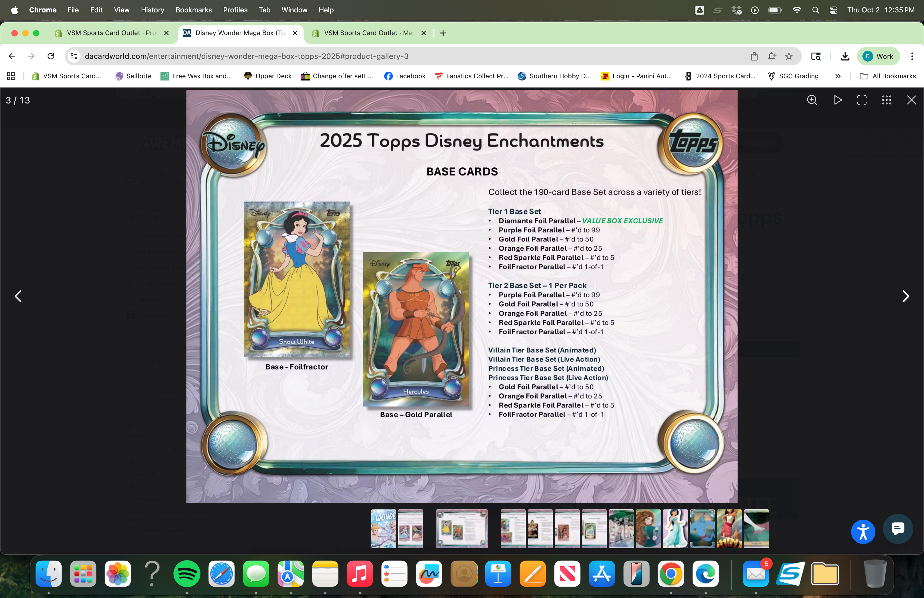The image size is (924, 598).
Task: Navigate back in the browser
Action: coord(12,56)
